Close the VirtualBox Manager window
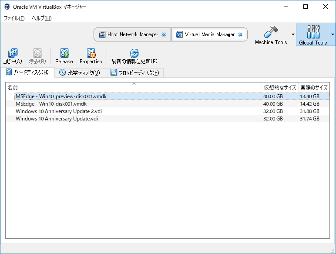The width and height of the screenshot is (336, 254). click(x=325, y=7)
